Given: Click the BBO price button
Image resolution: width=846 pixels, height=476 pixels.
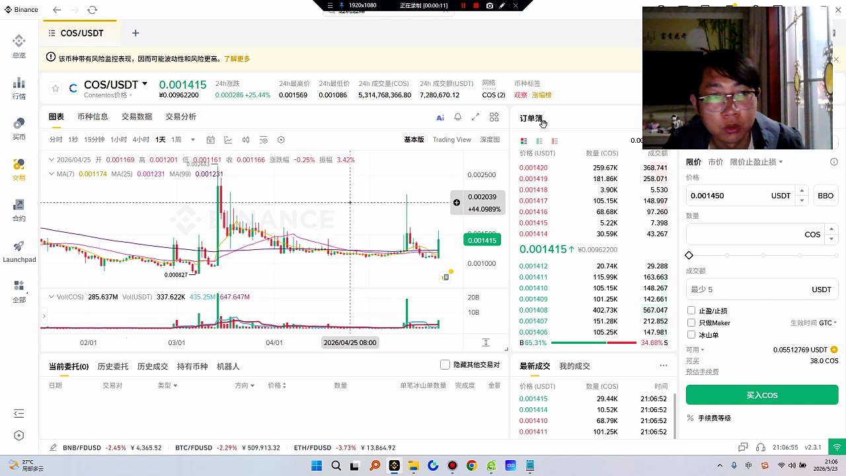Looking at the screenshot, I should pos(826,196).
